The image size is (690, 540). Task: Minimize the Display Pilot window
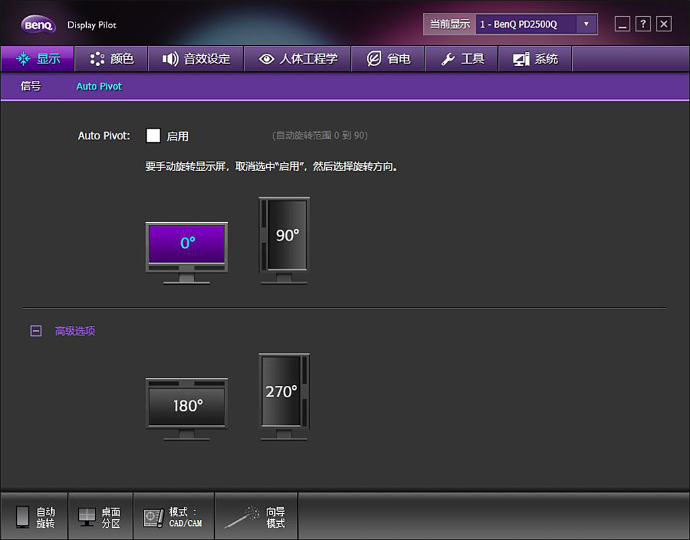(x=622, y=24)
